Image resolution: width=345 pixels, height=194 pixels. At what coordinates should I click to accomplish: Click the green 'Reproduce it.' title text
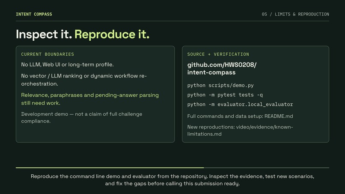(x=112, y=34)
